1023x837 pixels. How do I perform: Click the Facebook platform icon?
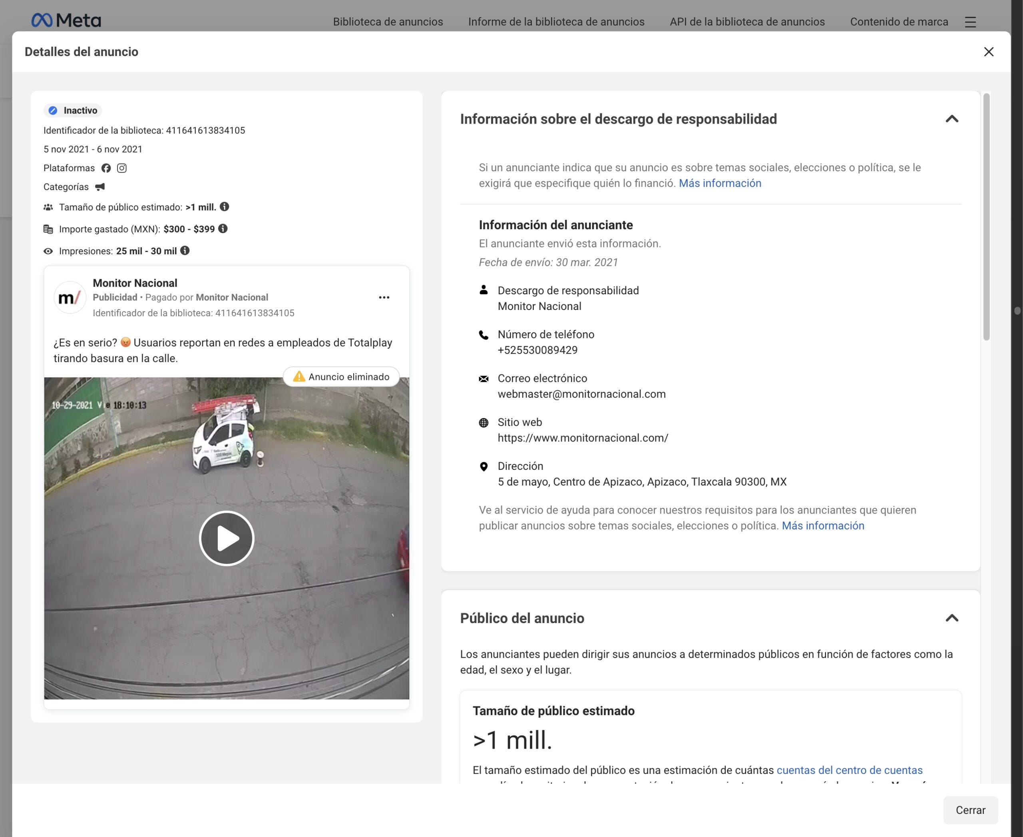point(106,168)
